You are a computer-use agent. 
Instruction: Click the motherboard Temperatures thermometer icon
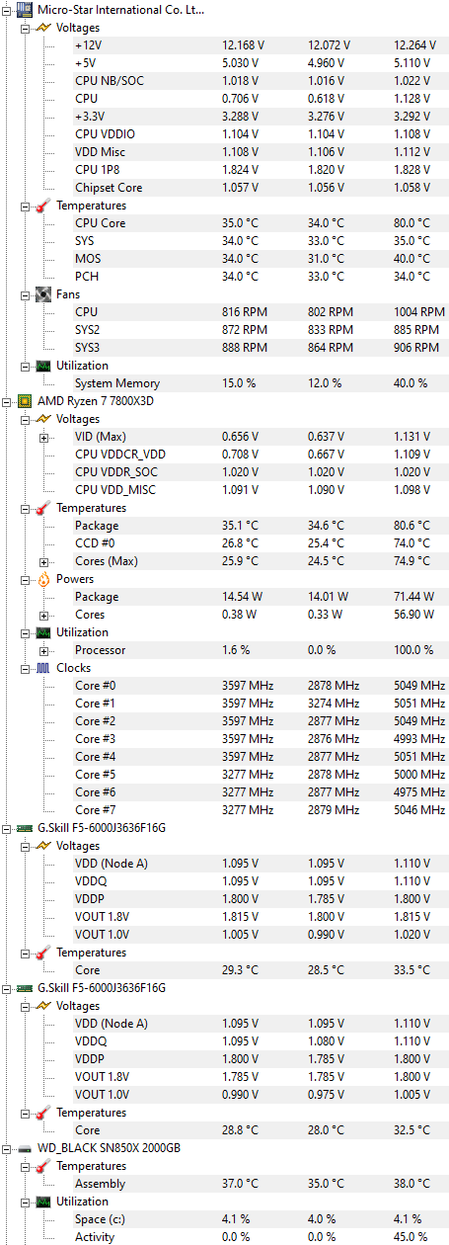pos(43,206)
